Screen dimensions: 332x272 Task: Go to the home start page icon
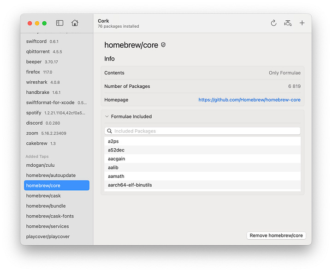[75, 23]
